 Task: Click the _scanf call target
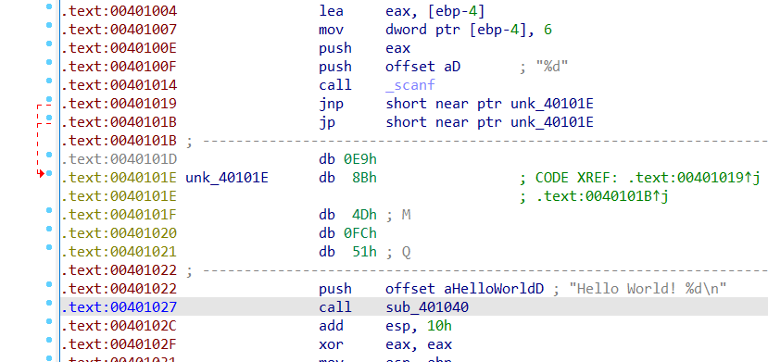coord(410,85)
